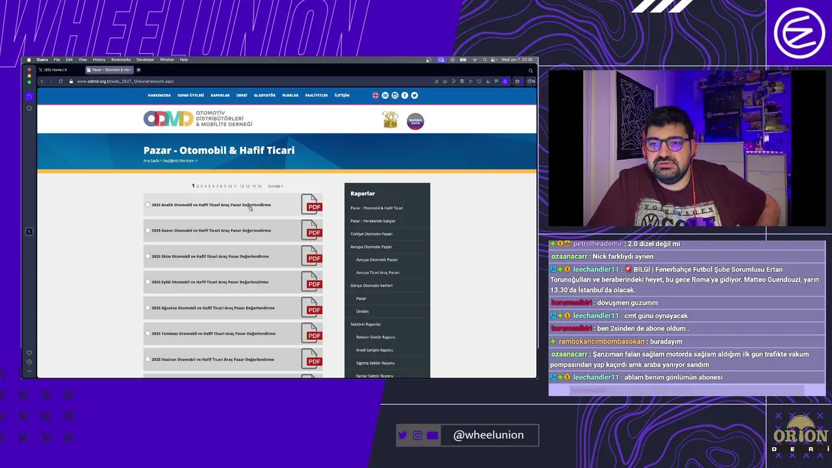Click the Instagram icon in the wheelunion banner
The width and height of the screenshot is (832, 468).
pyautogui.click(x=417, y=435)
